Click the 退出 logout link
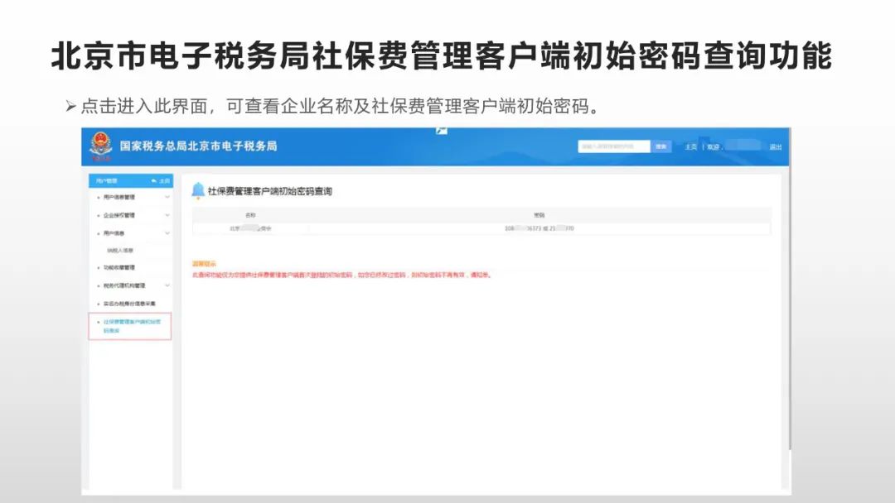The width and height of the screenshot is (895, 503). pos(775,147)
